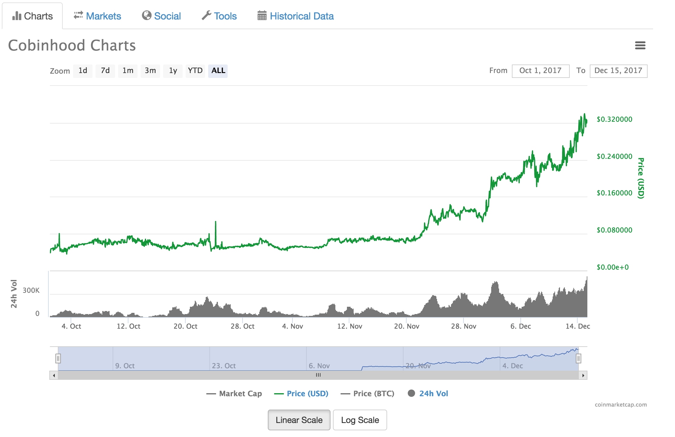675x437 pixels.
Task: Set zoom range to 3m
Action: (x=150, y=71)
